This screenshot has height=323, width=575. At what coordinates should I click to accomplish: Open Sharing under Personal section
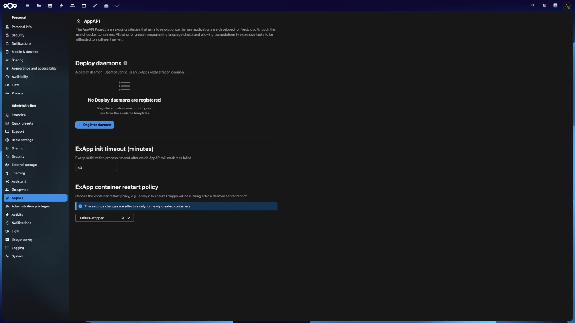(36, 60)
